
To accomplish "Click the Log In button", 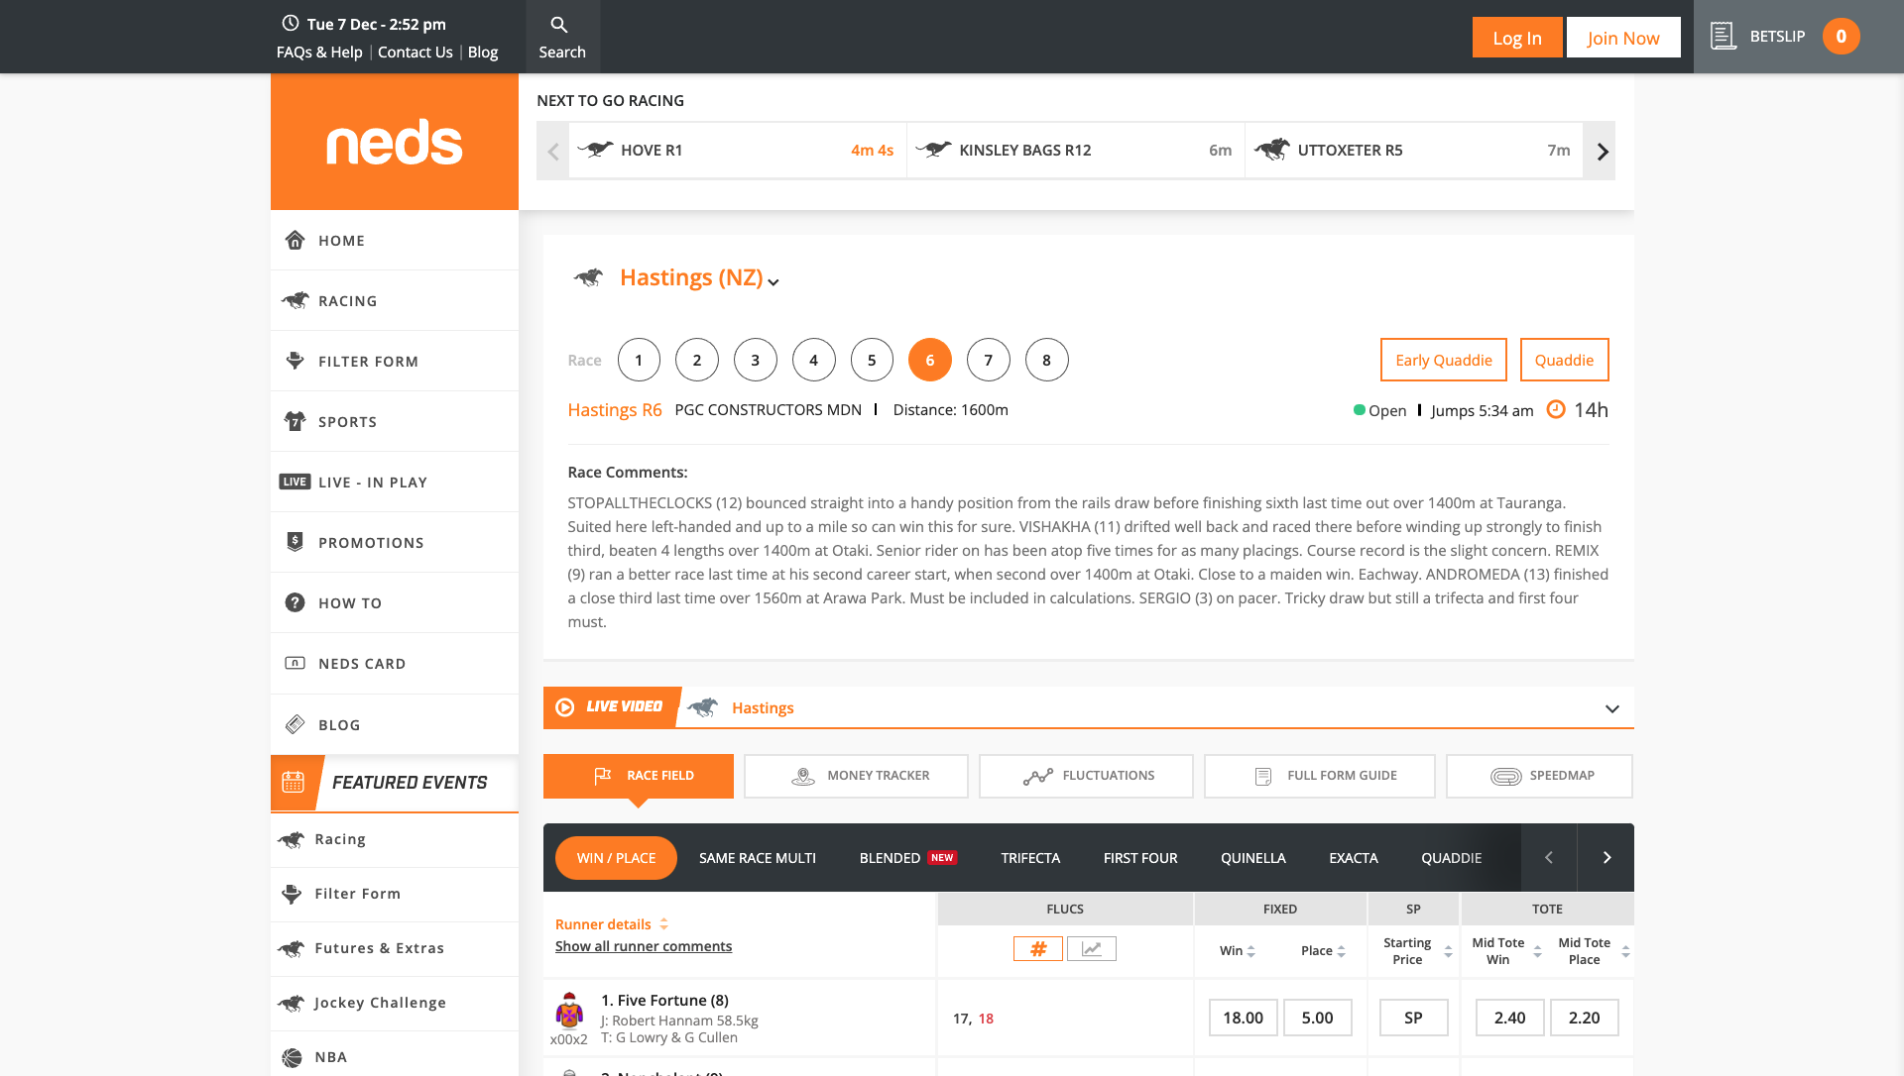I will (x=1517, y=38).
